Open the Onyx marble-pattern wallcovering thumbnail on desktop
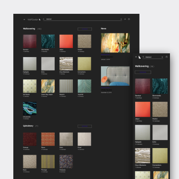179x179 pixels. [66, 64]
